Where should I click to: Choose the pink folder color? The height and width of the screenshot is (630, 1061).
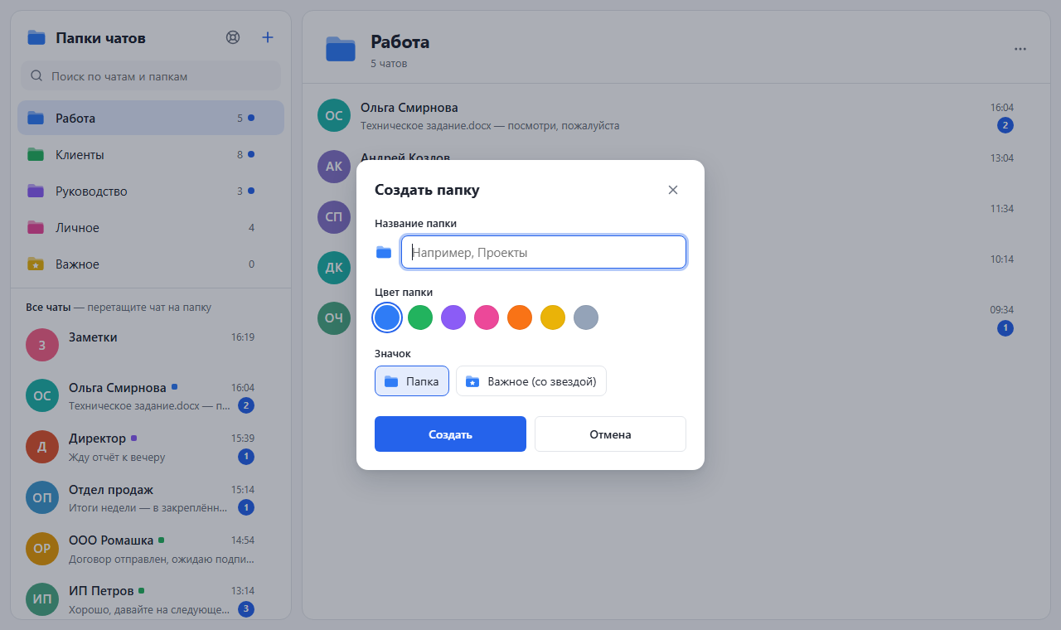coord(487,317)
